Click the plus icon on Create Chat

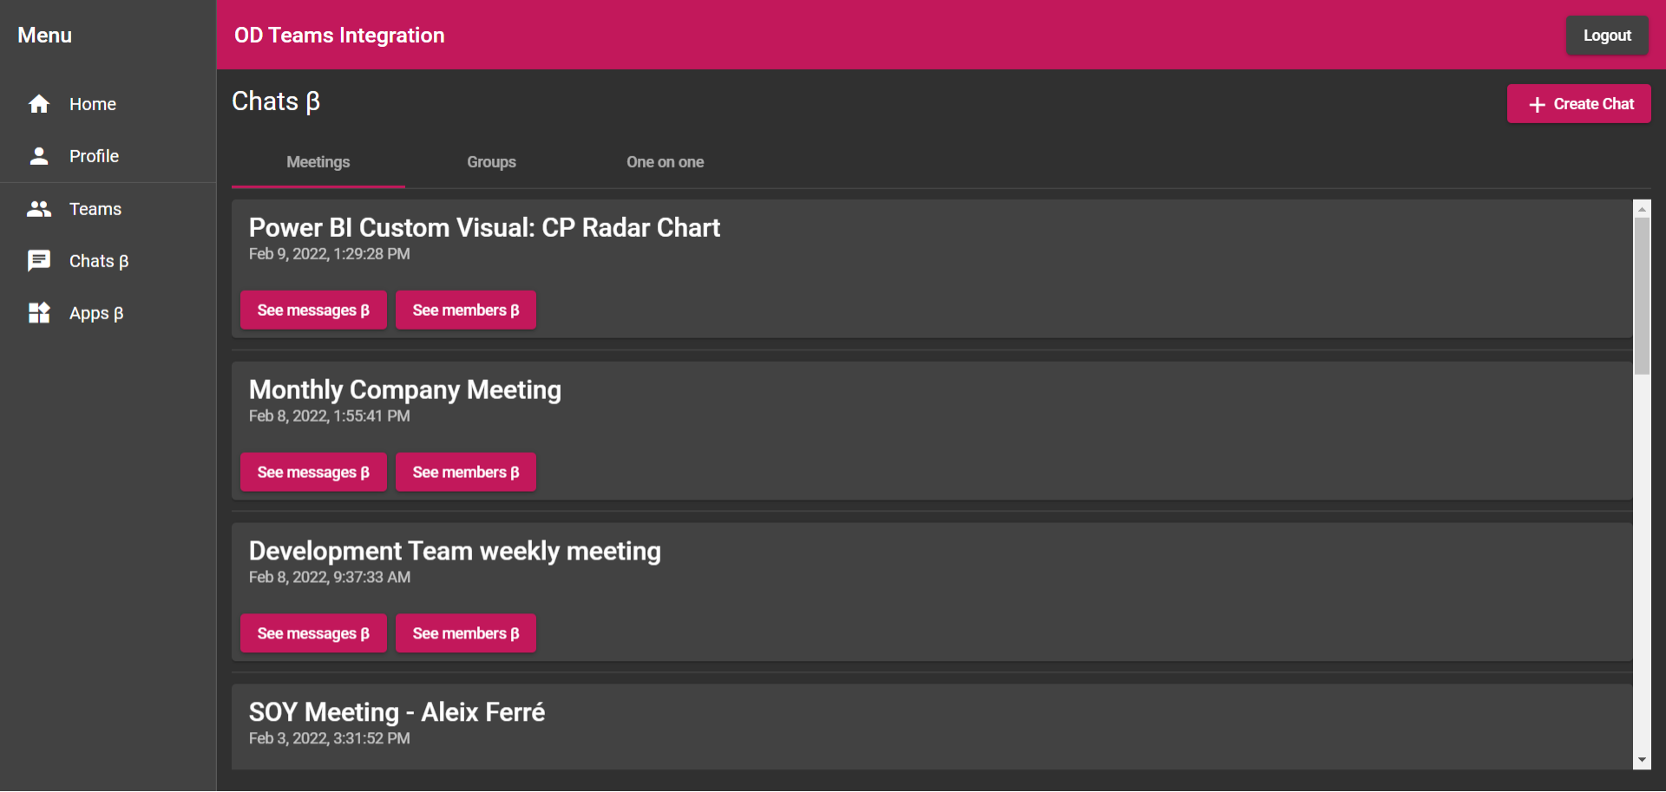(x=1537, y=104)
